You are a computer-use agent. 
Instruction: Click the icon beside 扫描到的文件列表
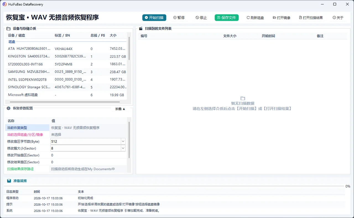pyautogui.click(x=140, y=28)
